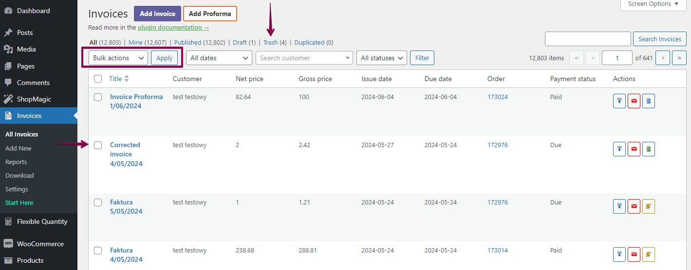Check the select-all checkbox in table header

(98, 79)
